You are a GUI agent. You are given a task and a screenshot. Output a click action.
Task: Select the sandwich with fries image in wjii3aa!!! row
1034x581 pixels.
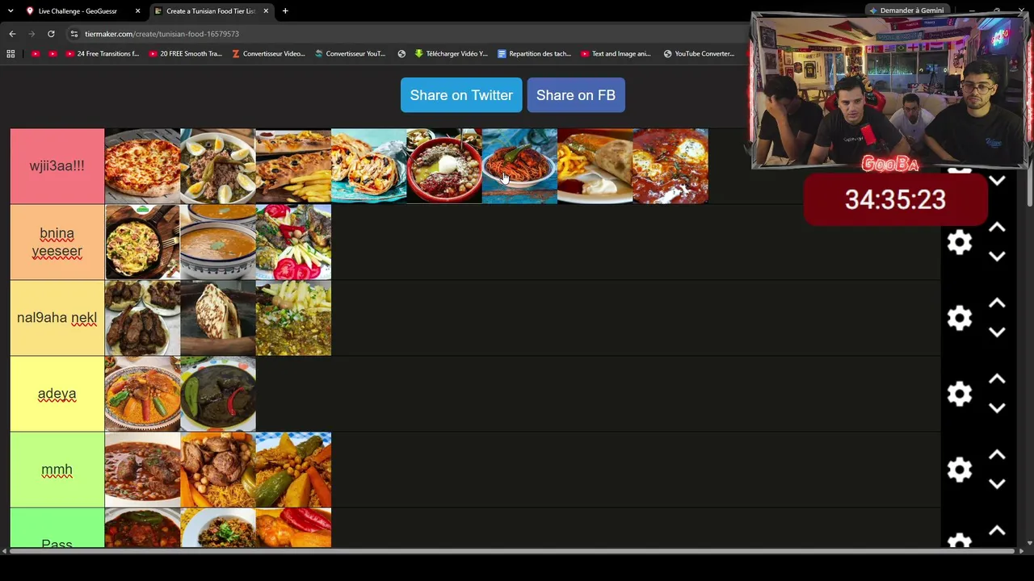click(x=293, y=166)
